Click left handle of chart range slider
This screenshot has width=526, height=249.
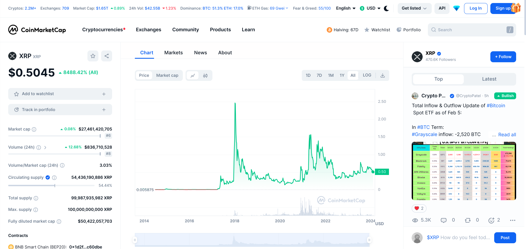(x=135, y=240)
